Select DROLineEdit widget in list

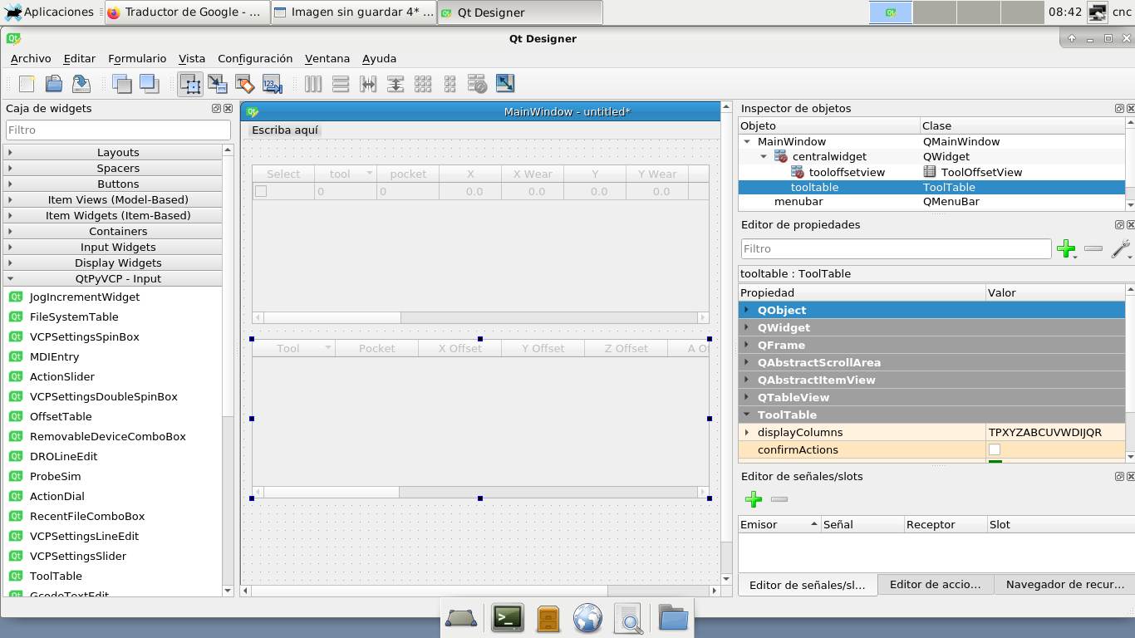(x=63, y=456)
